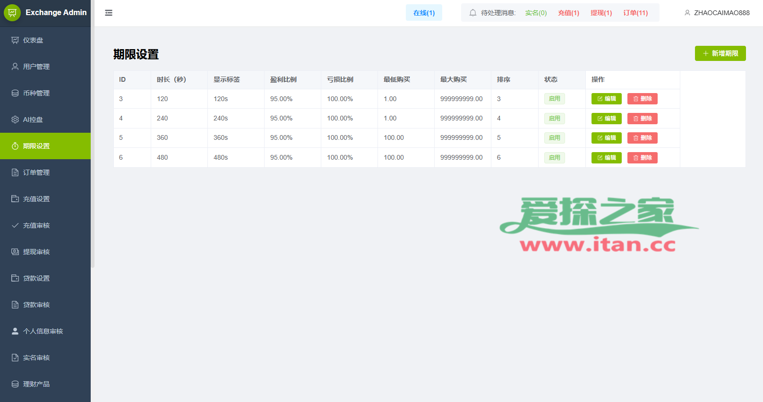Click 启用 status tag for 240s row
Viewport: 763px width, 402px height.
point(554,119)
